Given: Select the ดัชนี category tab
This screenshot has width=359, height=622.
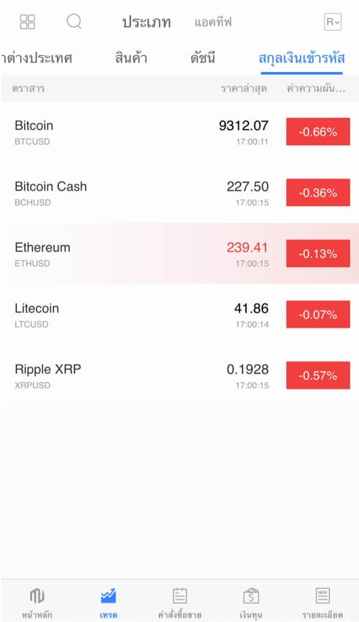Looking at the screenshot, I should tap(202, 58).
